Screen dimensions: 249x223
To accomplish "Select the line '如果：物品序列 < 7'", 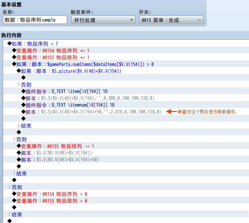I will 33,44.
